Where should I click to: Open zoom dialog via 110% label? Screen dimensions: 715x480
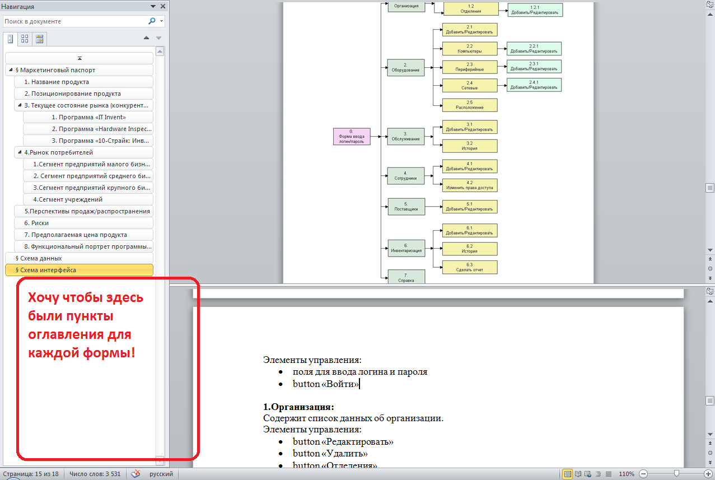(x=627, y=474)
